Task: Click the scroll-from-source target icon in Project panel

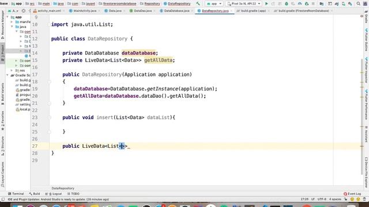Action: (24, 11)
